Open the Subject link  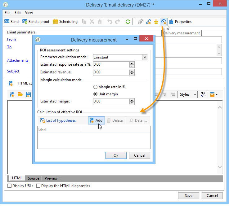(13, 71)
